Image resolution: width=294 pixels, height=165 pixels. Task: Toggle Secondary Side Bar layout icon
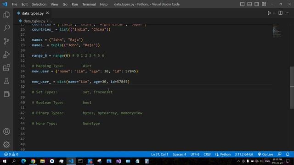point(256,4)
